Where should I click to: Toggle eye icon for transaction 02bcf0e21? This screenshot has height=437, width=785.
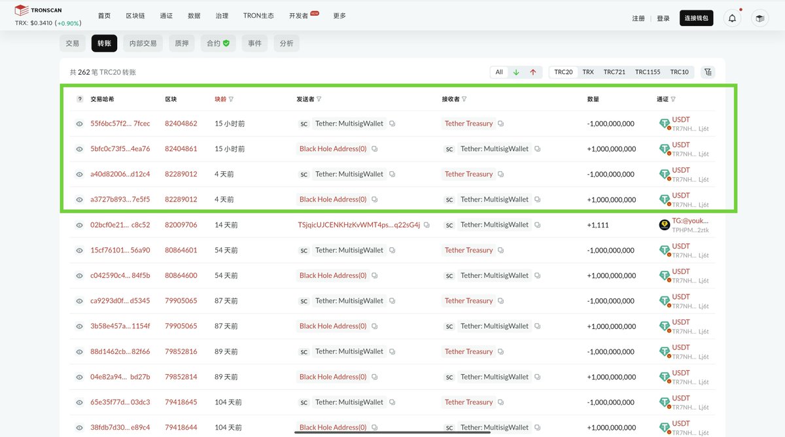80,225
